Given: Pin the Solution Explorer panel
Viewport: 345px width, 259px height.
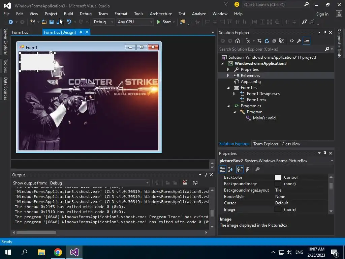Looking at the screenshot, I should click(x=325, y=33).
